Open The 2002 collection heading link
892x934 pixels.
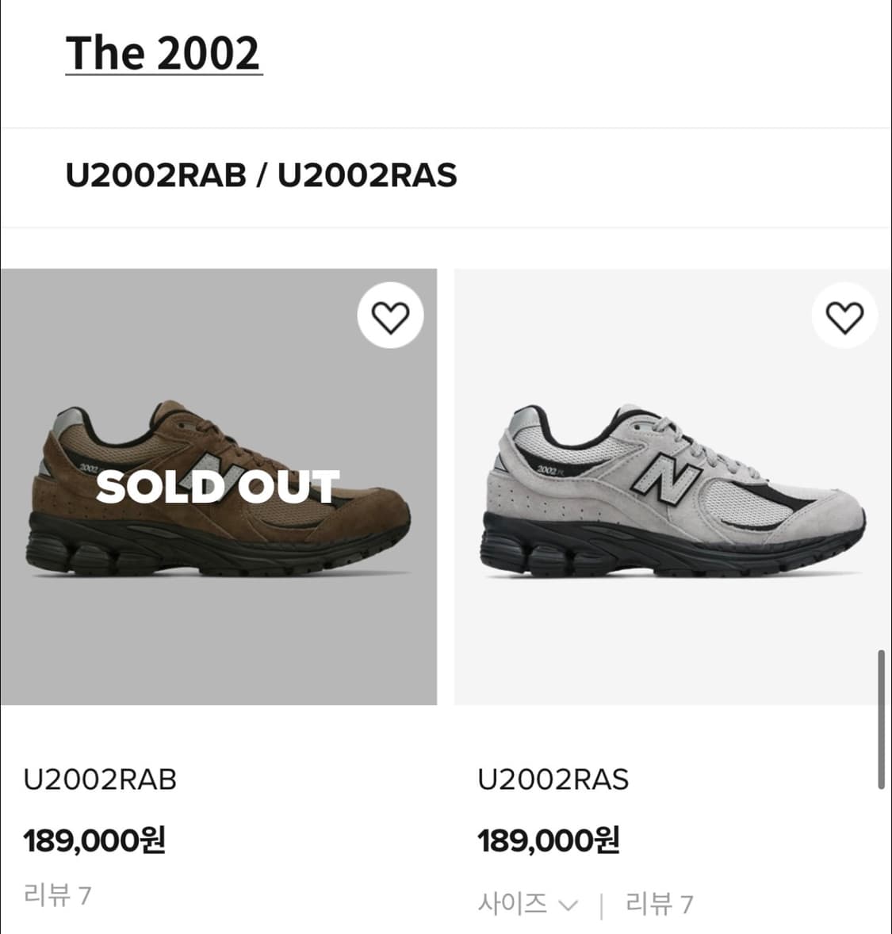(x=163, y=53)
